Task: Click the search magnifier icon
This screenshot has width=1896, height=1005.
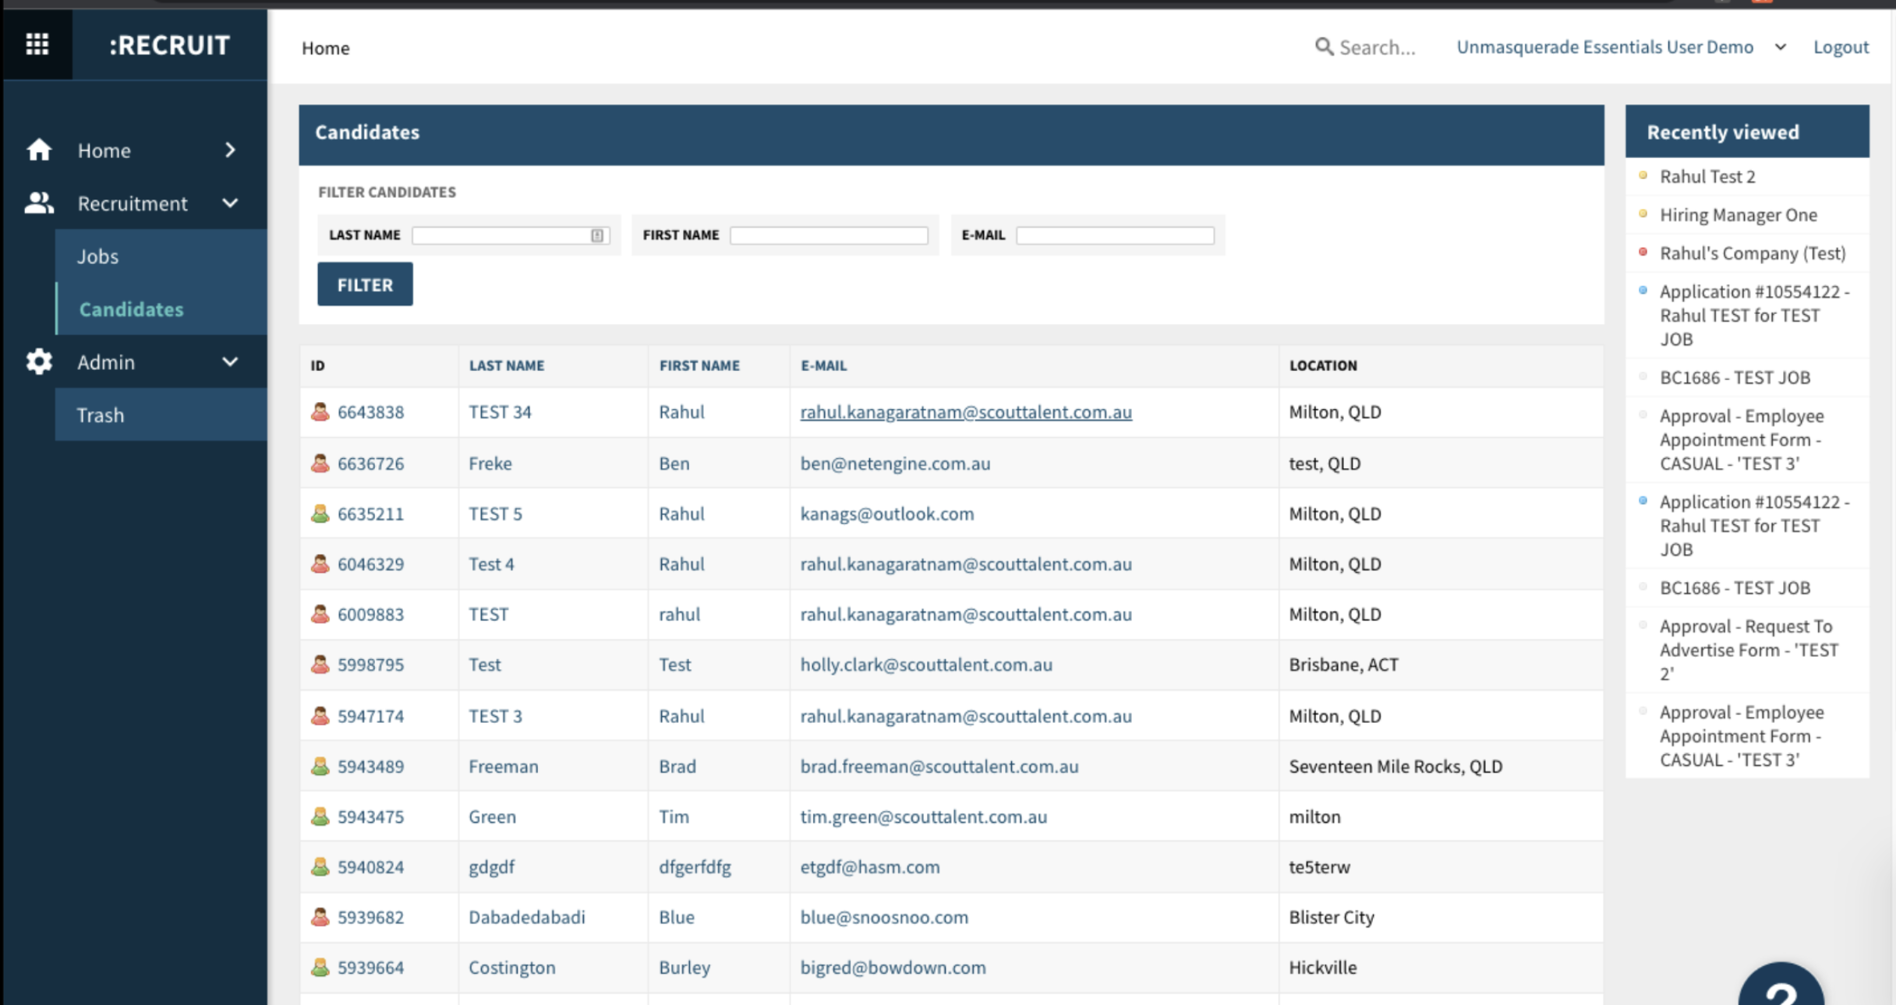Action: 1324,47
